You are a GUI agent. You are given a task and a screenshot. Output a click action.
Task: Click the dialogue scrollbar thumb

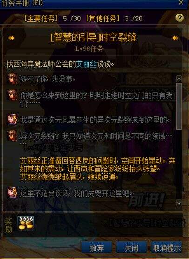pos(179,106)
